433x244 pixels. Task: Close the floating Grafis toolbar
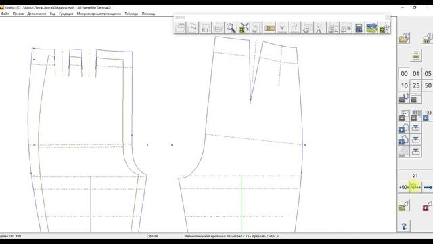click(388, 18)
